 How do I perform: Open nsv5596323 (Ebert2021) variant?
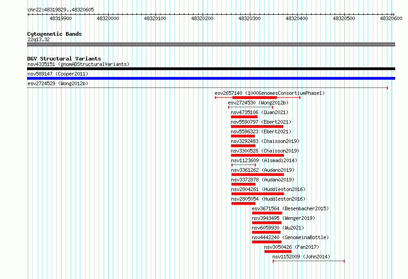click(261, 131)
